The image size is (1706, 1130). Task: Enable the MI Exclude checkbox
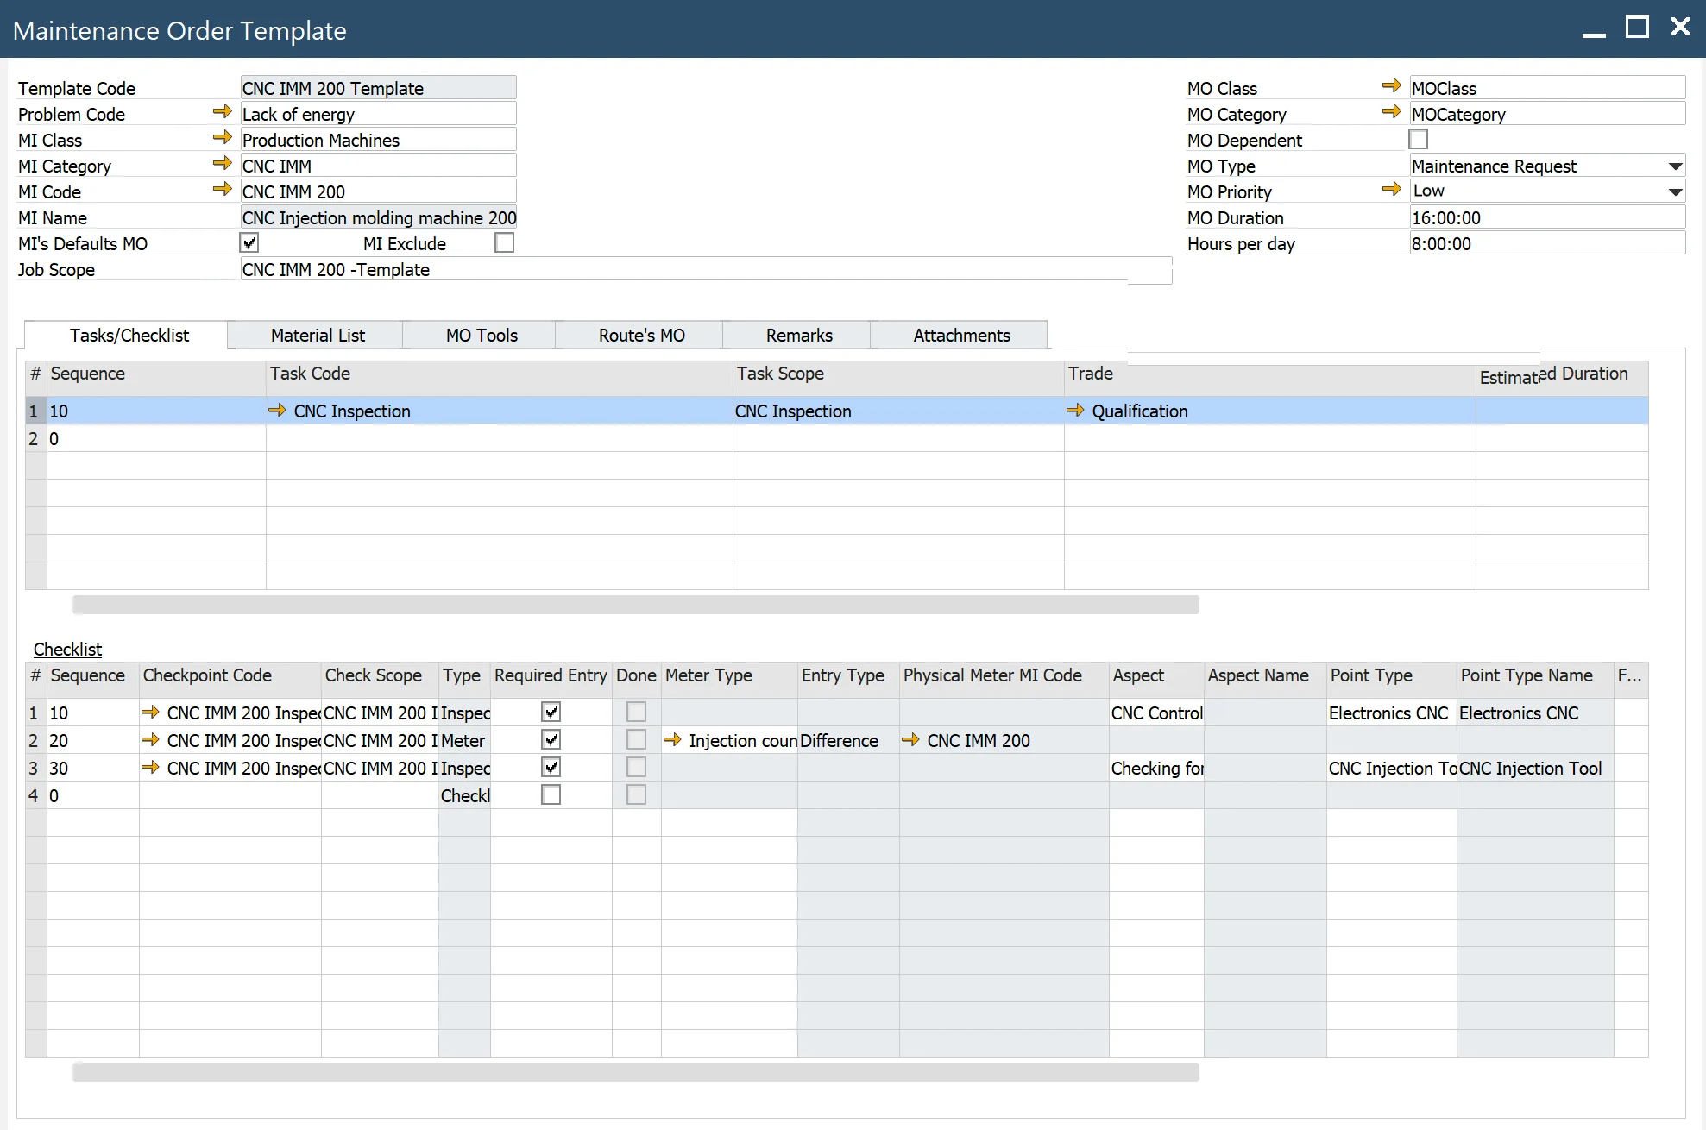pos(505,242)
